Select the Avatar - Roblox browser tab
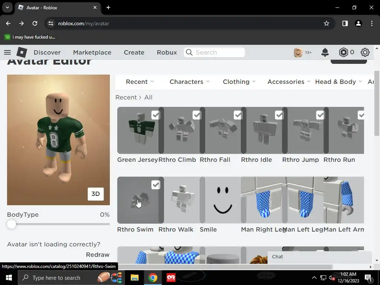 tap(58, 7)
